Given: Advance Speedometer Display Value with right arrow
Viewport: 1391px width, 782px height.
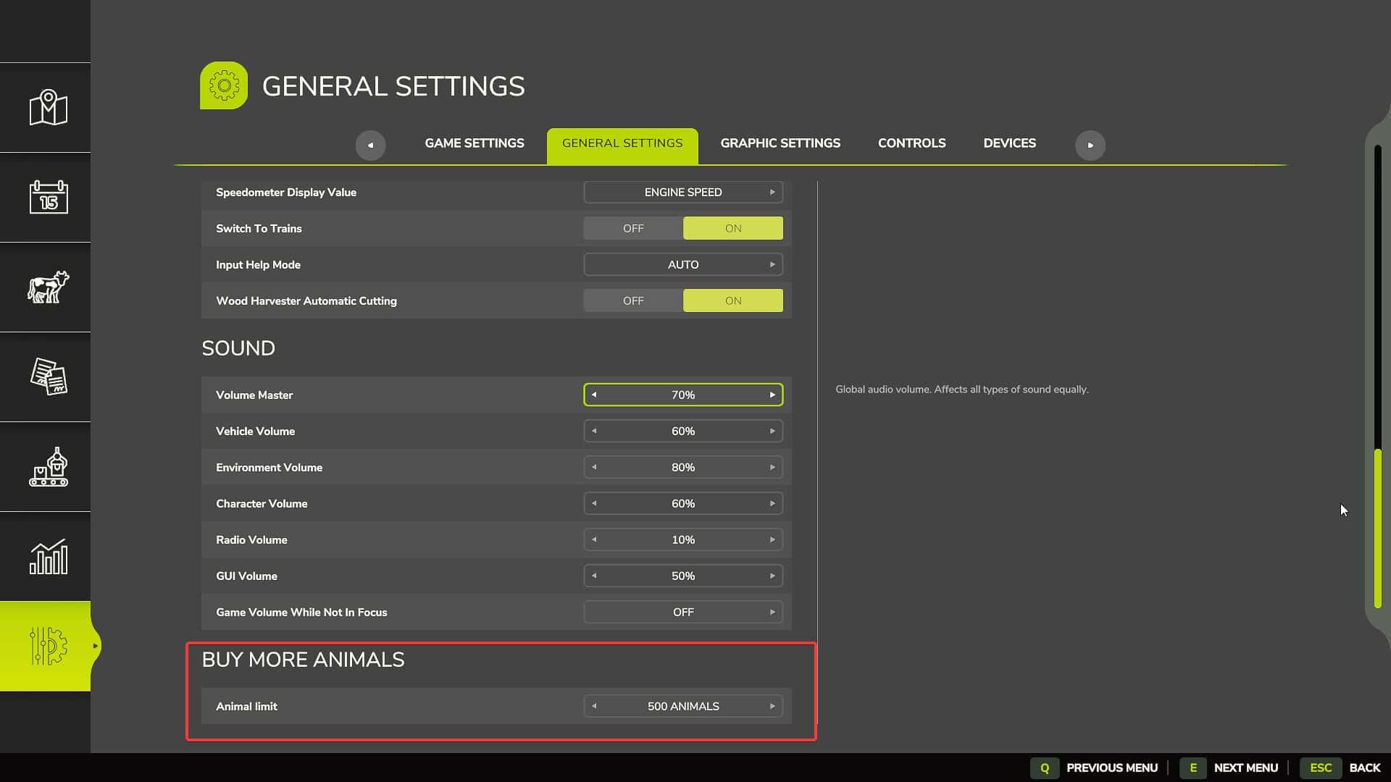Looking at the screenshot, I should [x=772, y=192].
